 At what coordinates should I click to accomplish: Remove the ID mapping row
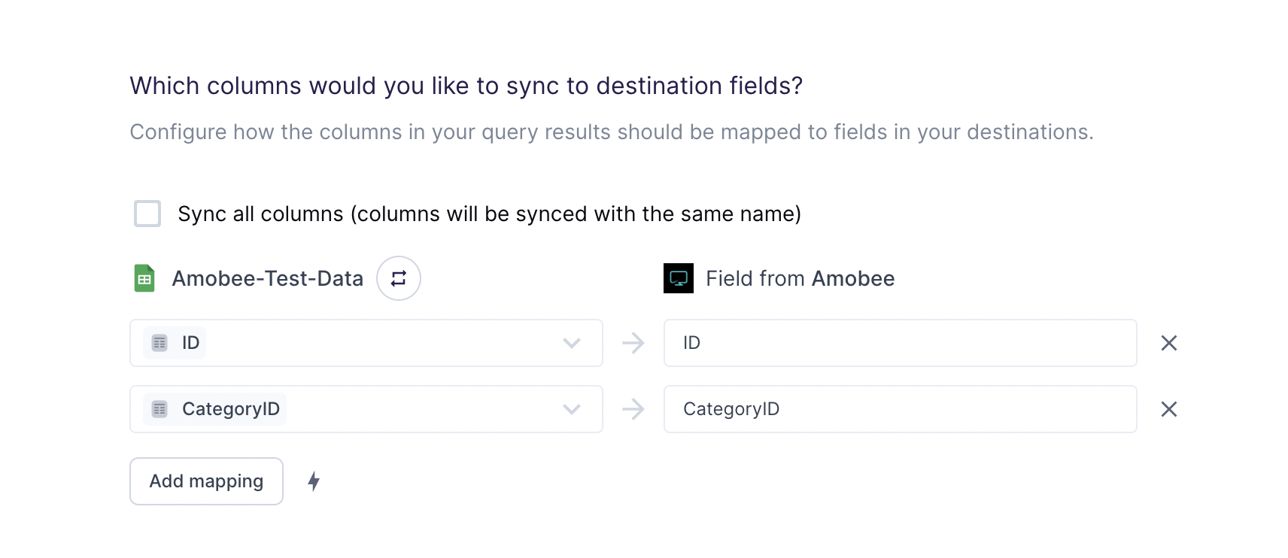tap(1169, 343)
